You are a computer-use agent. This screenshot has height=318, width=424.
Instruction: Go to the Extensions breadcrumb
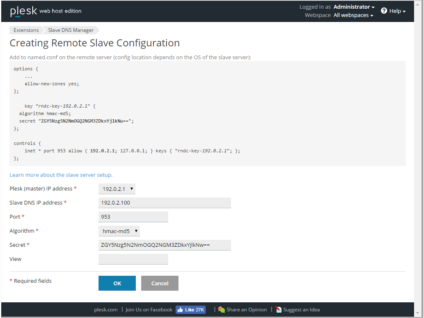click(x=26, y=30)
